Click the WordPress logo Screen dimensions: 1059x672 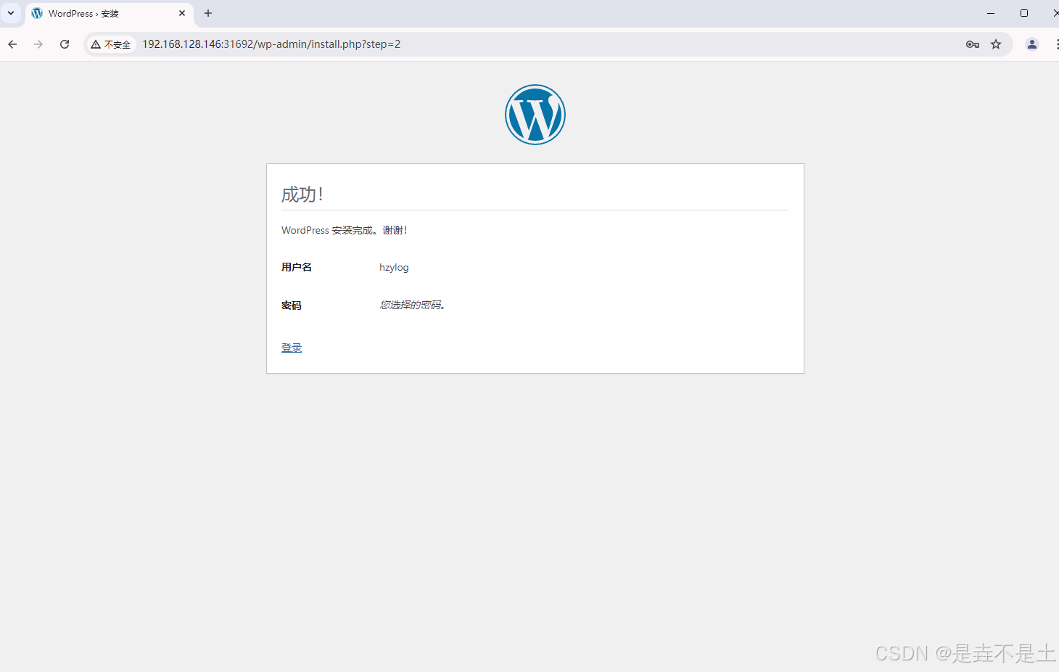pyautogui.click(x=535, y=115)
